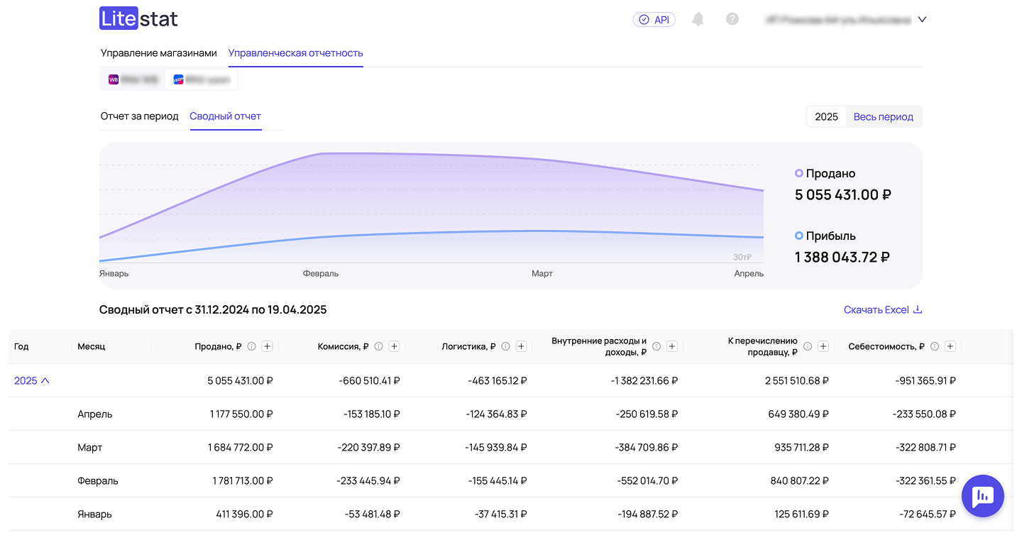The height and width of the screenshot is (535, 1017).
Task: Click info icon next to Комиссия column
Action: [378, 346]
